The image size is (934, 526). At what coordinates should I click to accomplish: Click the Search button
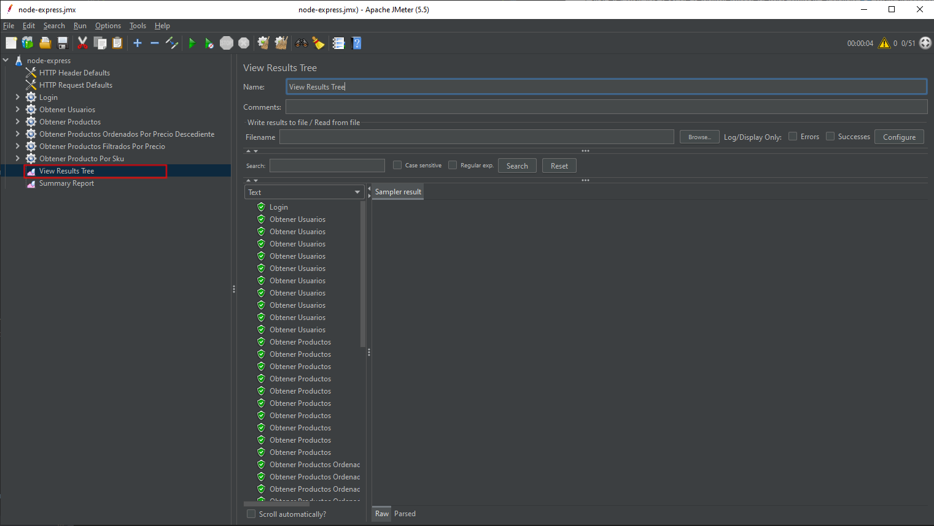(x=517, y=166)
